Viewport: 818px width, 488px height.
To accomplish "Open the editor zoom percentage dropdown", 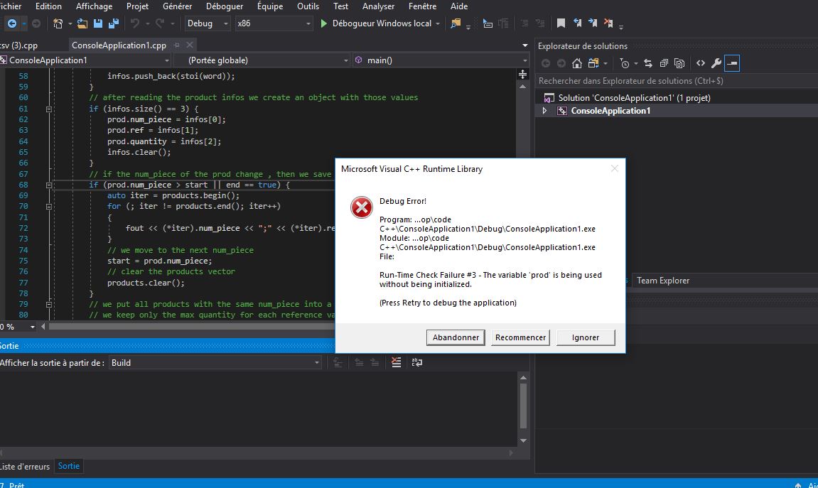I will [x=33, y=327].
